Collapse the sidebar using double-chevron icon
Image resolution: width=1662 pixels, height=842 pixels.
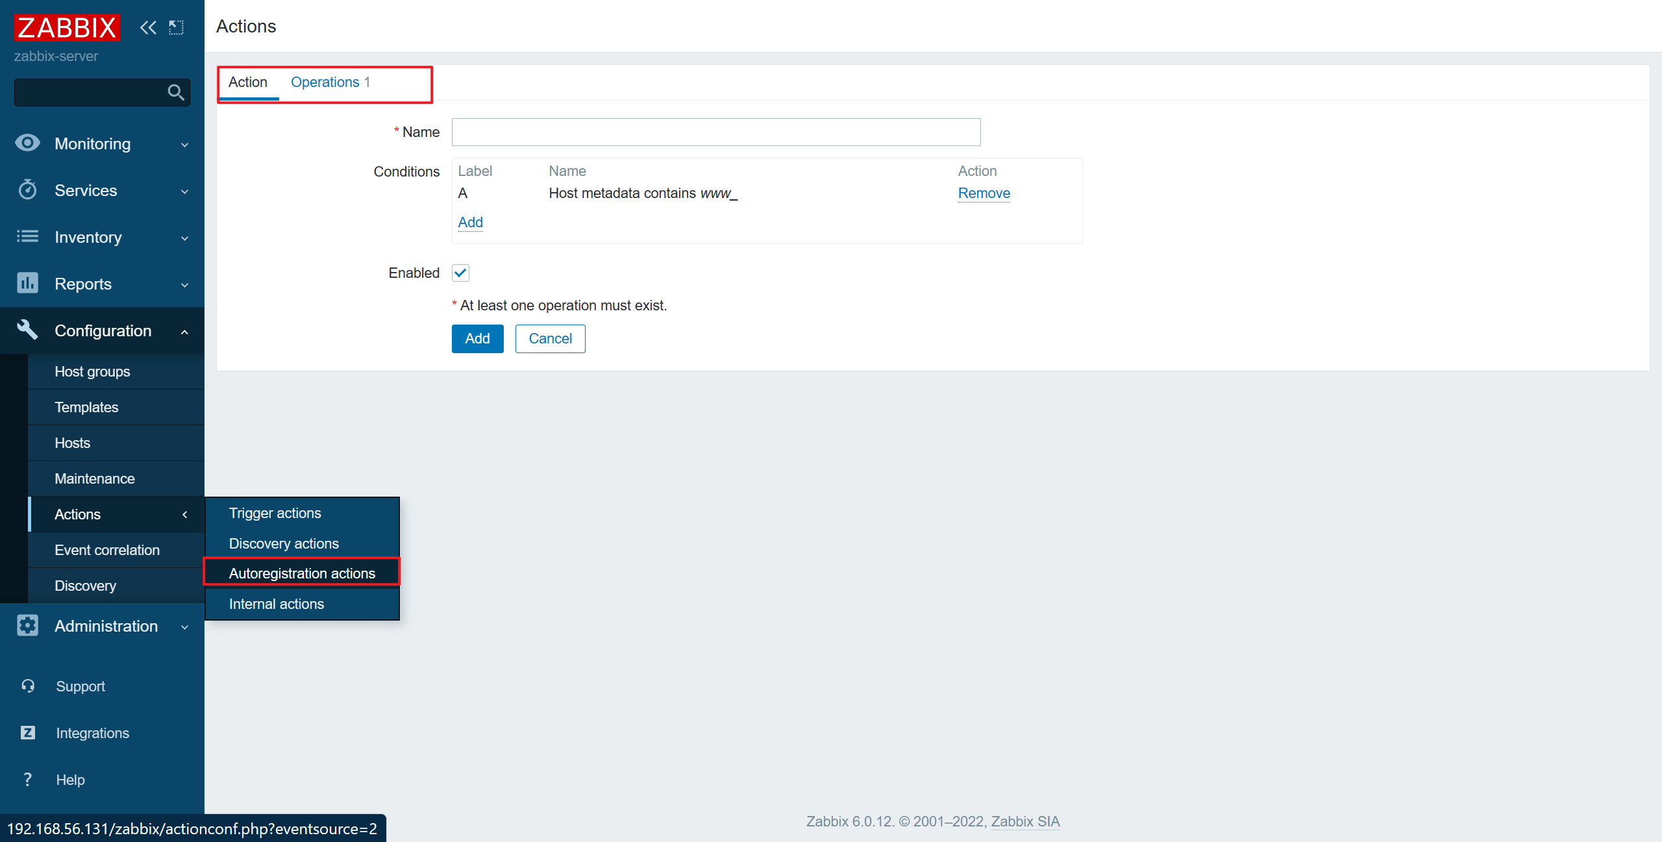point(148,27)
